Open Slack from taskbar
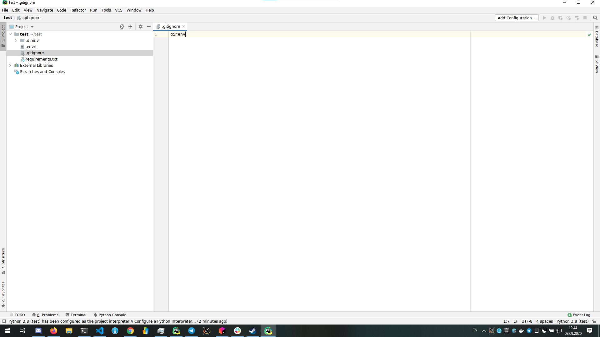The image size is (600, 337). [x=237, y=331]
